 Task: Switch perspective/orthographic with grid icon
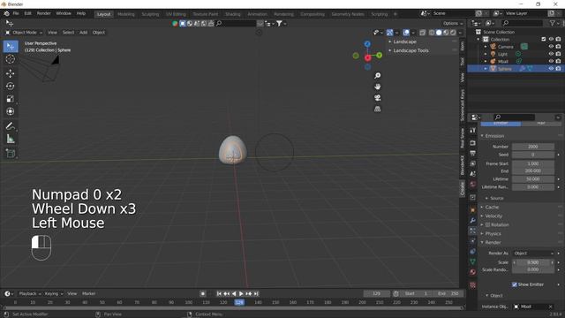coord(377,109)
